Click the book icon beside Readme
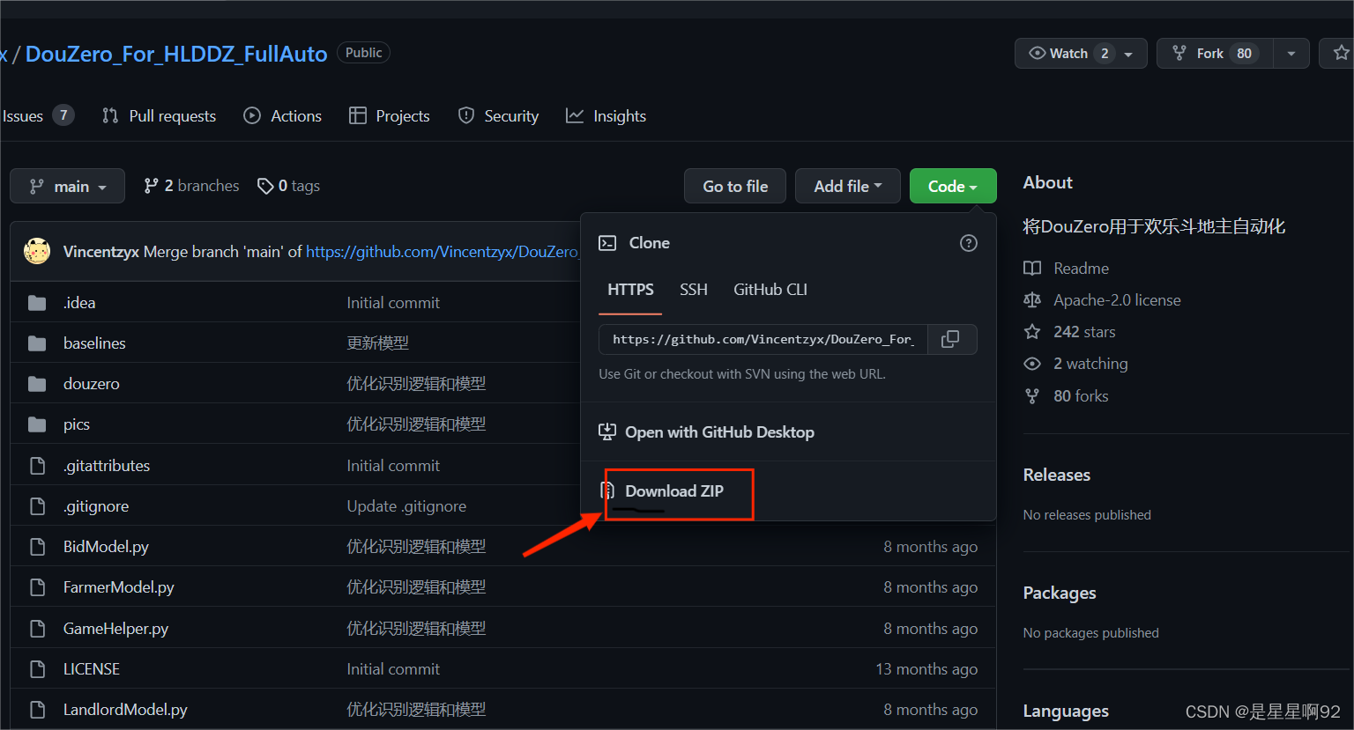The image size is (1354, 730). point(1032,269)
